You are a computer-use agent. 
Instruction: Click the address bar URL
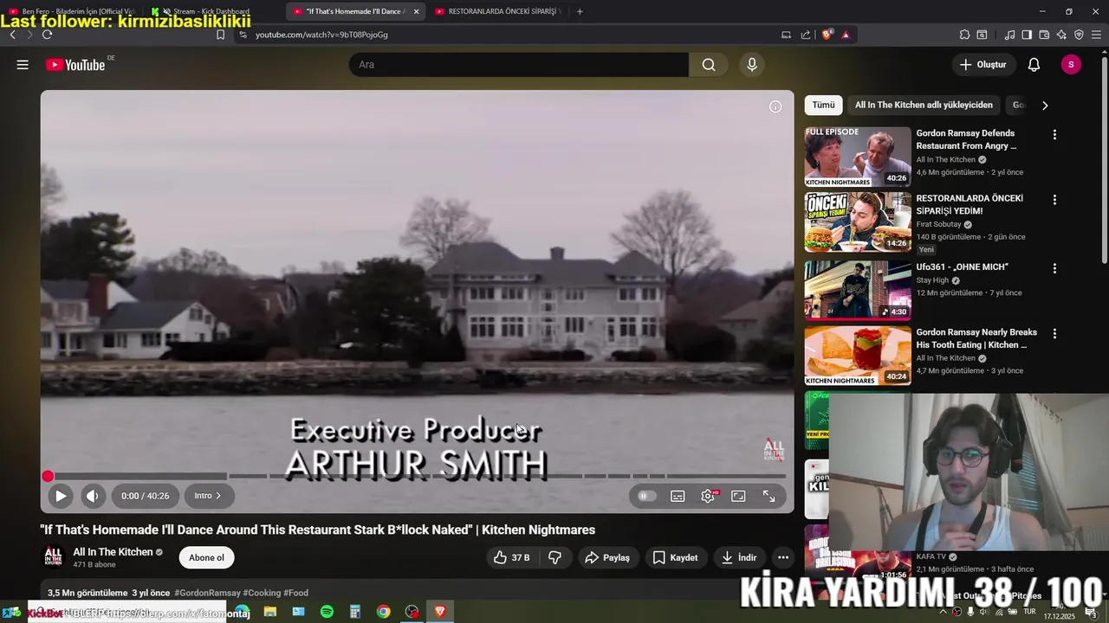pyautogui.click(x=321, y=35)
